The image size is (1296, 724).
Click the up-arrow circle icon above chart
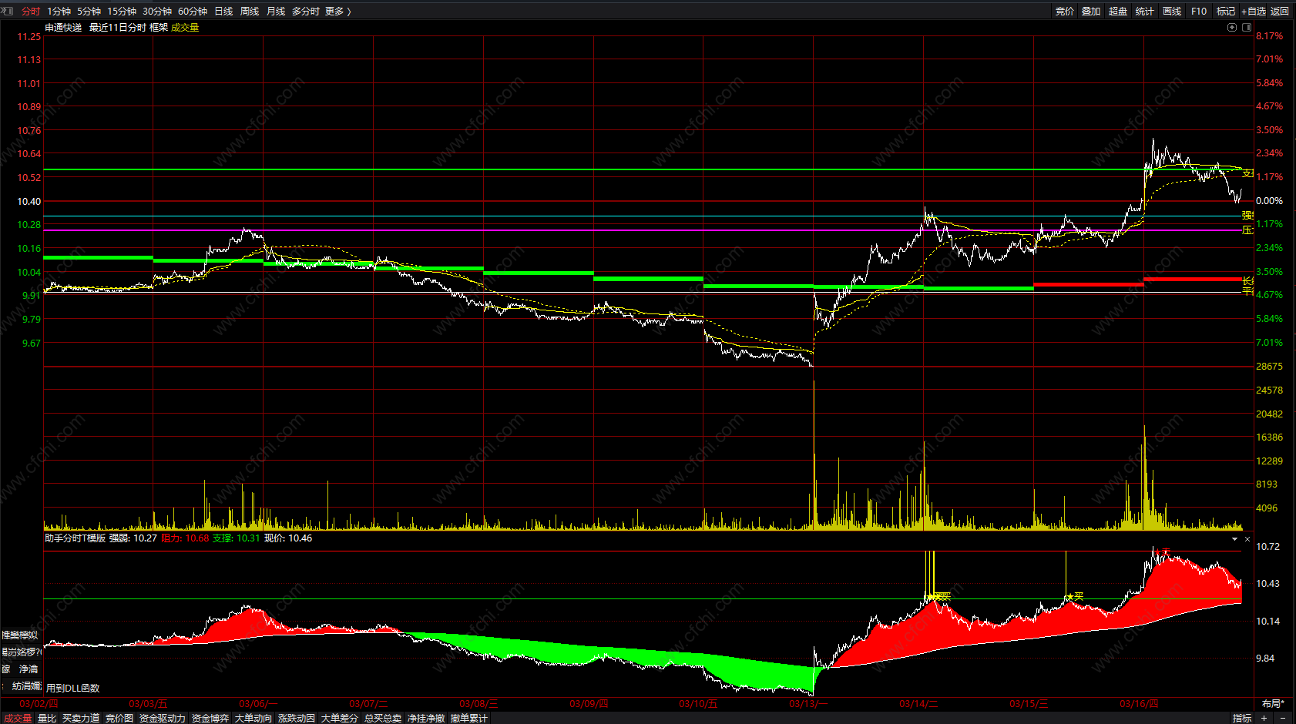[x=1232, y=28]
